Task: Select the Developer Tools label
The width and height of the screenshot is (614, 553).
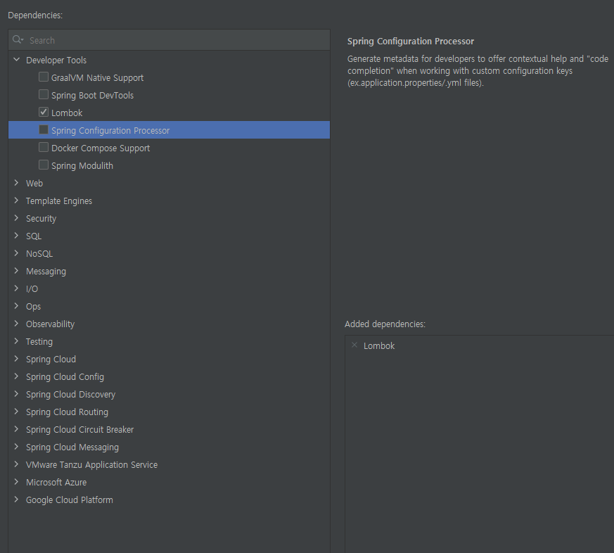Action: click(x=56, y=61)
